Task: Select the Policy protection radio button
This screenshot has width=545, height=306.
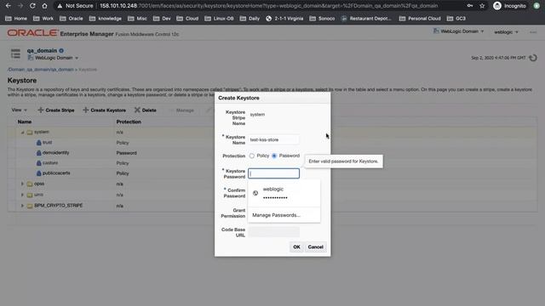Action: [x=252, y=156]
